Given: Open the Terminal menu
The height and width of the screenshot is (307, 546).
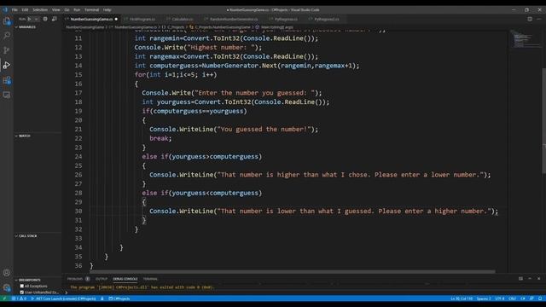Looking at the screenshot, I should [91, 9].
